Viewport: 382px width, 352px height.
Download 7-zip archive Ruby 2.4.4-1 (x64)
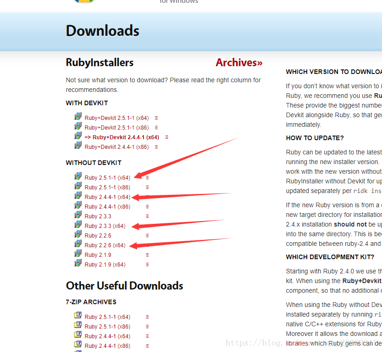click(107, 336)
